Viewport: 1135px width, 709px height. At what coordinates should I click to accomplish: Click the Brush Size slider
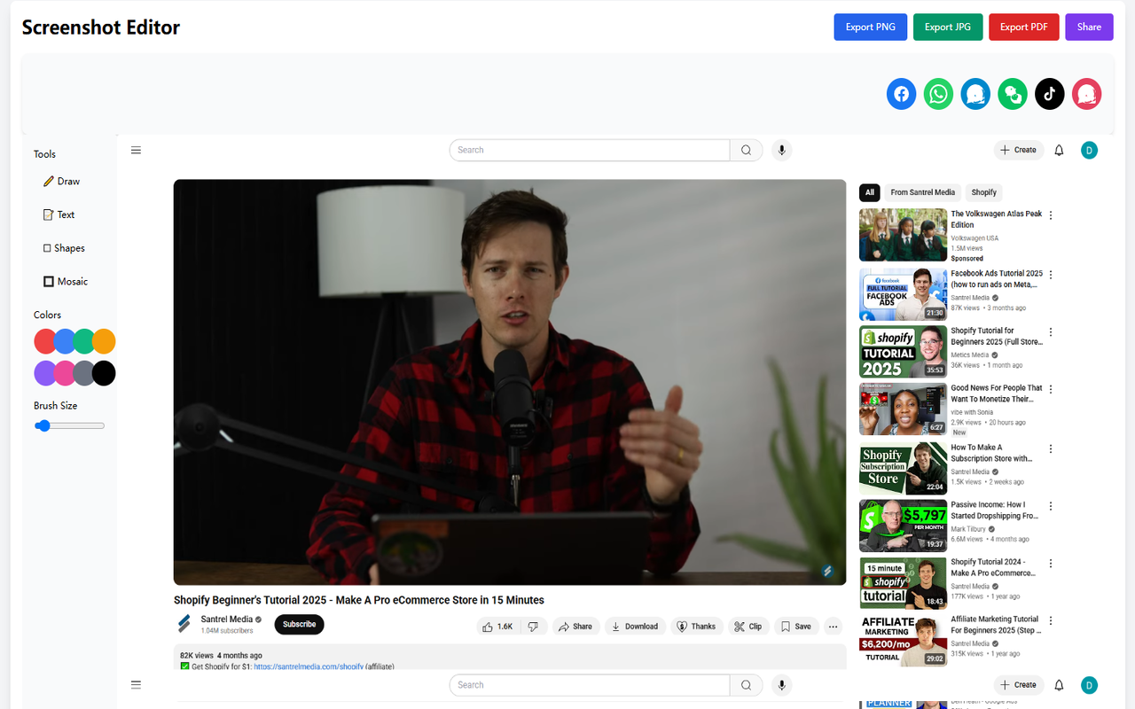pyautogui.click(x=69, y=426)
